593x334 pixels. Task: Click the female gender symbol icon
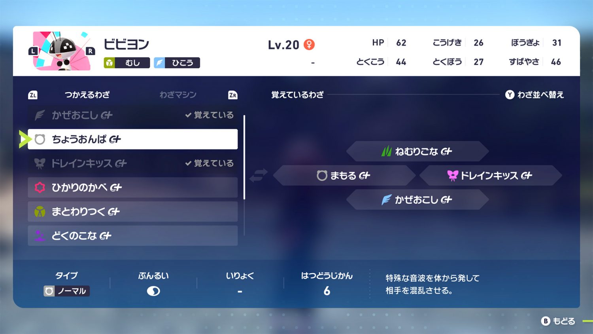[x=309, y=45]
